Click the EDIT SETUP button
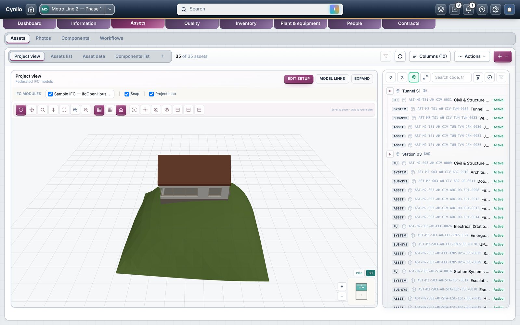520x325 pixels. click(299, 79)
